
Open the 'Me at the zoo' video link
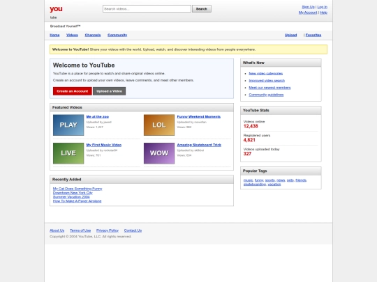[x=97, y=117]
